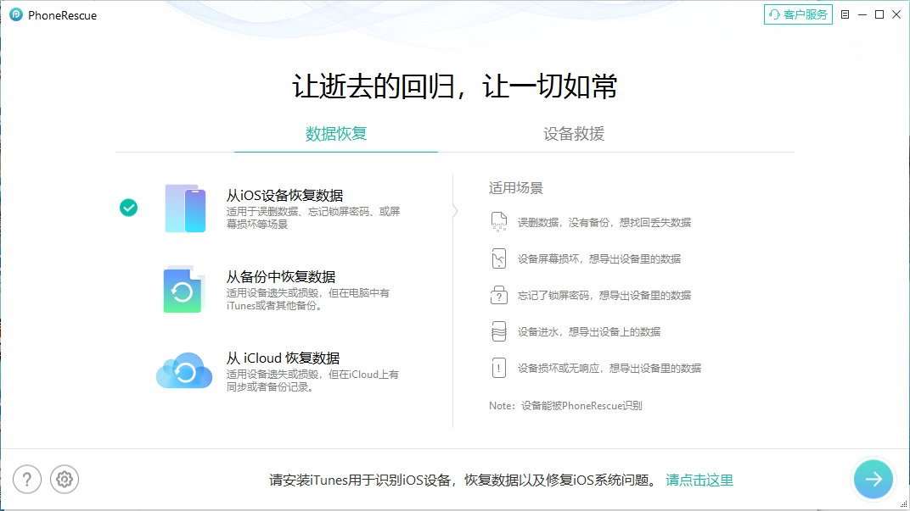The height and width of the screenshot is (511, 910).
Task: Click the forgotten lock password icon
Action: (x=499, y=295)
